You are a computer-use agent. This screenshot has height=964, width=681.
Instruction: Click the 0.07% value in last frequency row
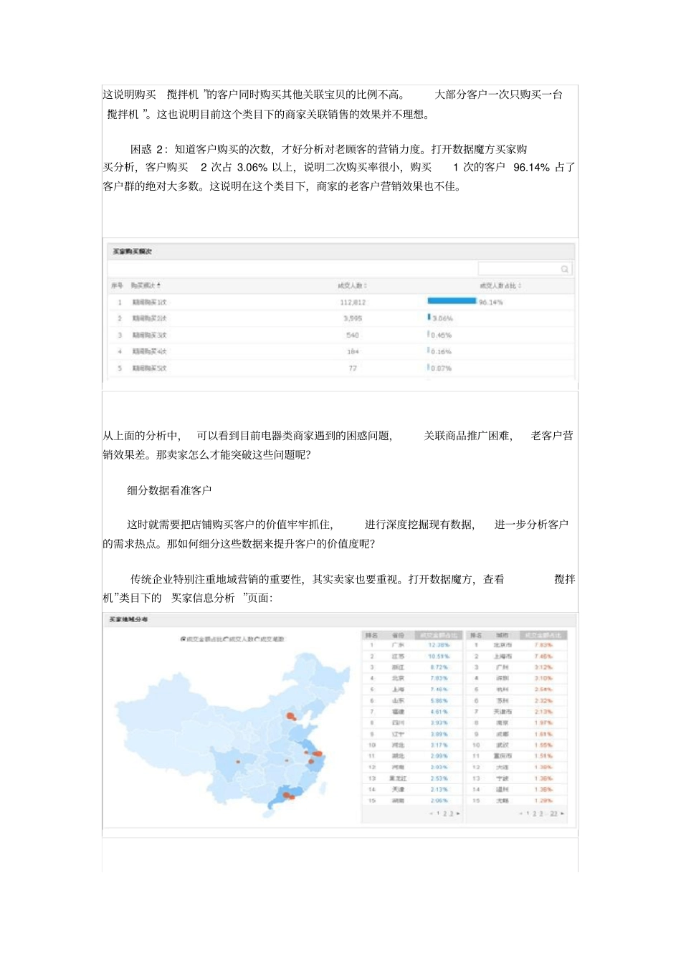tap(442, 368)
